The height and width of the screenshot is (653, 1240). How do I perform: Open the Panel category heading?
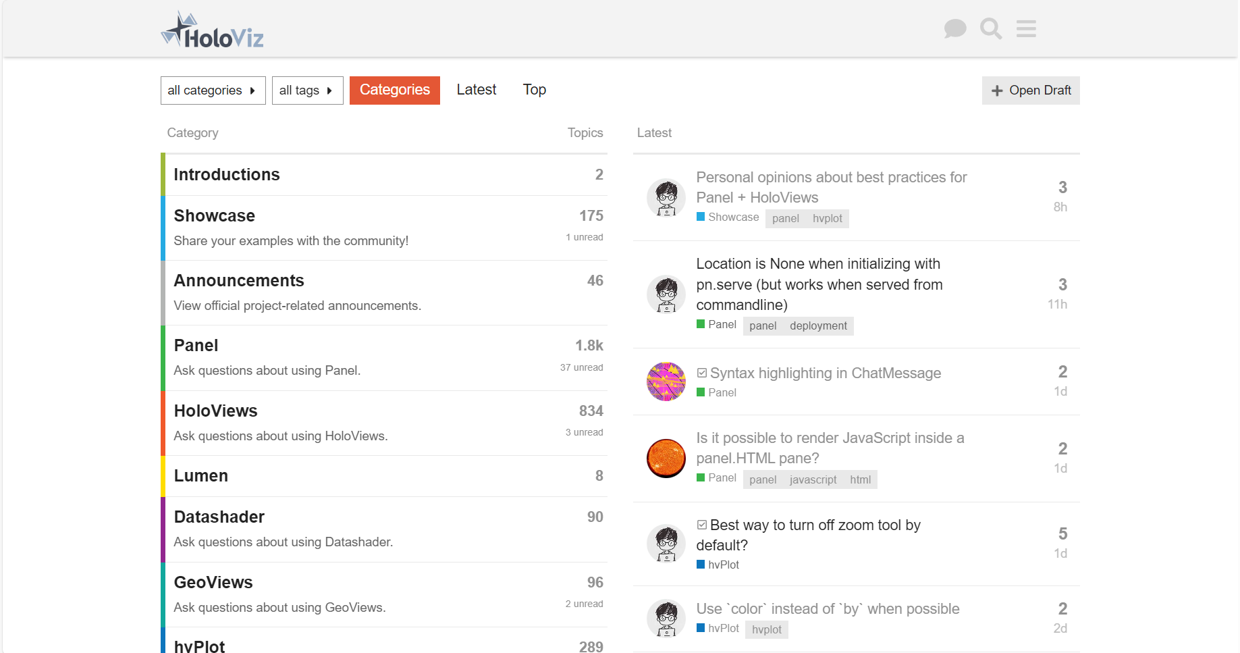(196, 345)
